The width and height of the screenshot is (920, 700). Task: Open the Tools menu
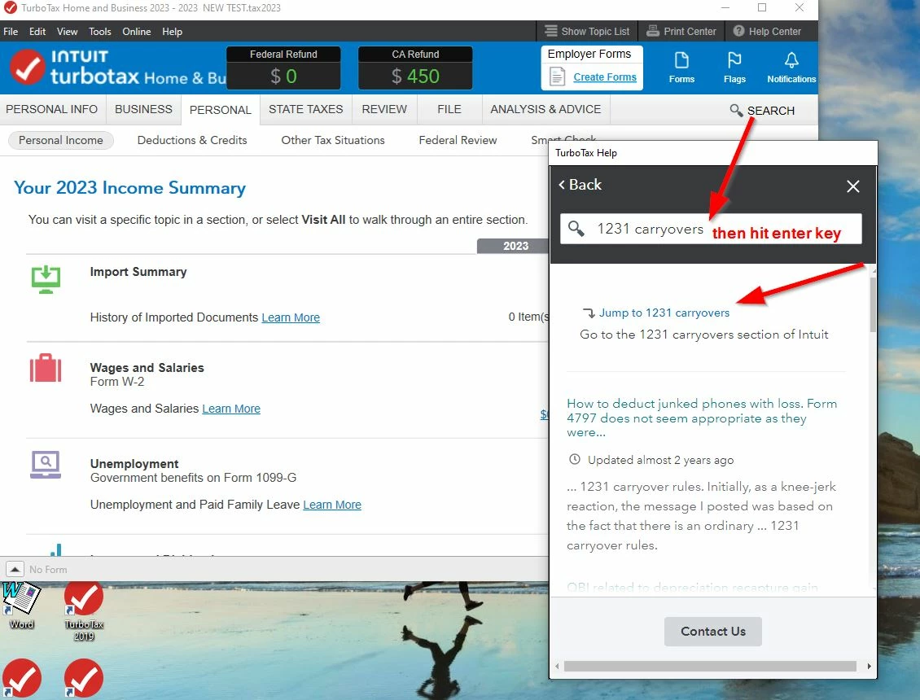click(100, 31)
